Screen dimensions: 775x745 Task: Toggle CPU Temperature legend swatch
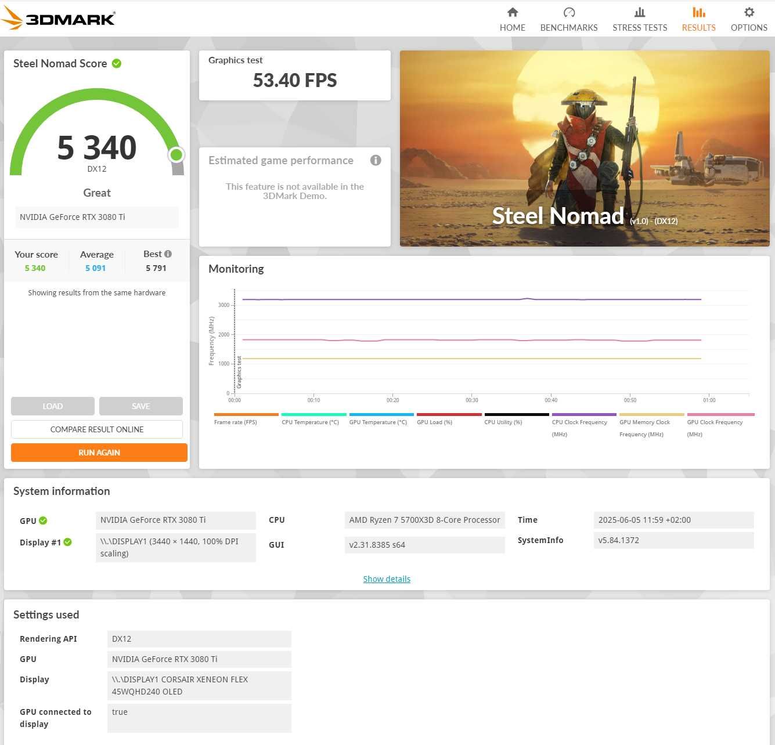314,414
